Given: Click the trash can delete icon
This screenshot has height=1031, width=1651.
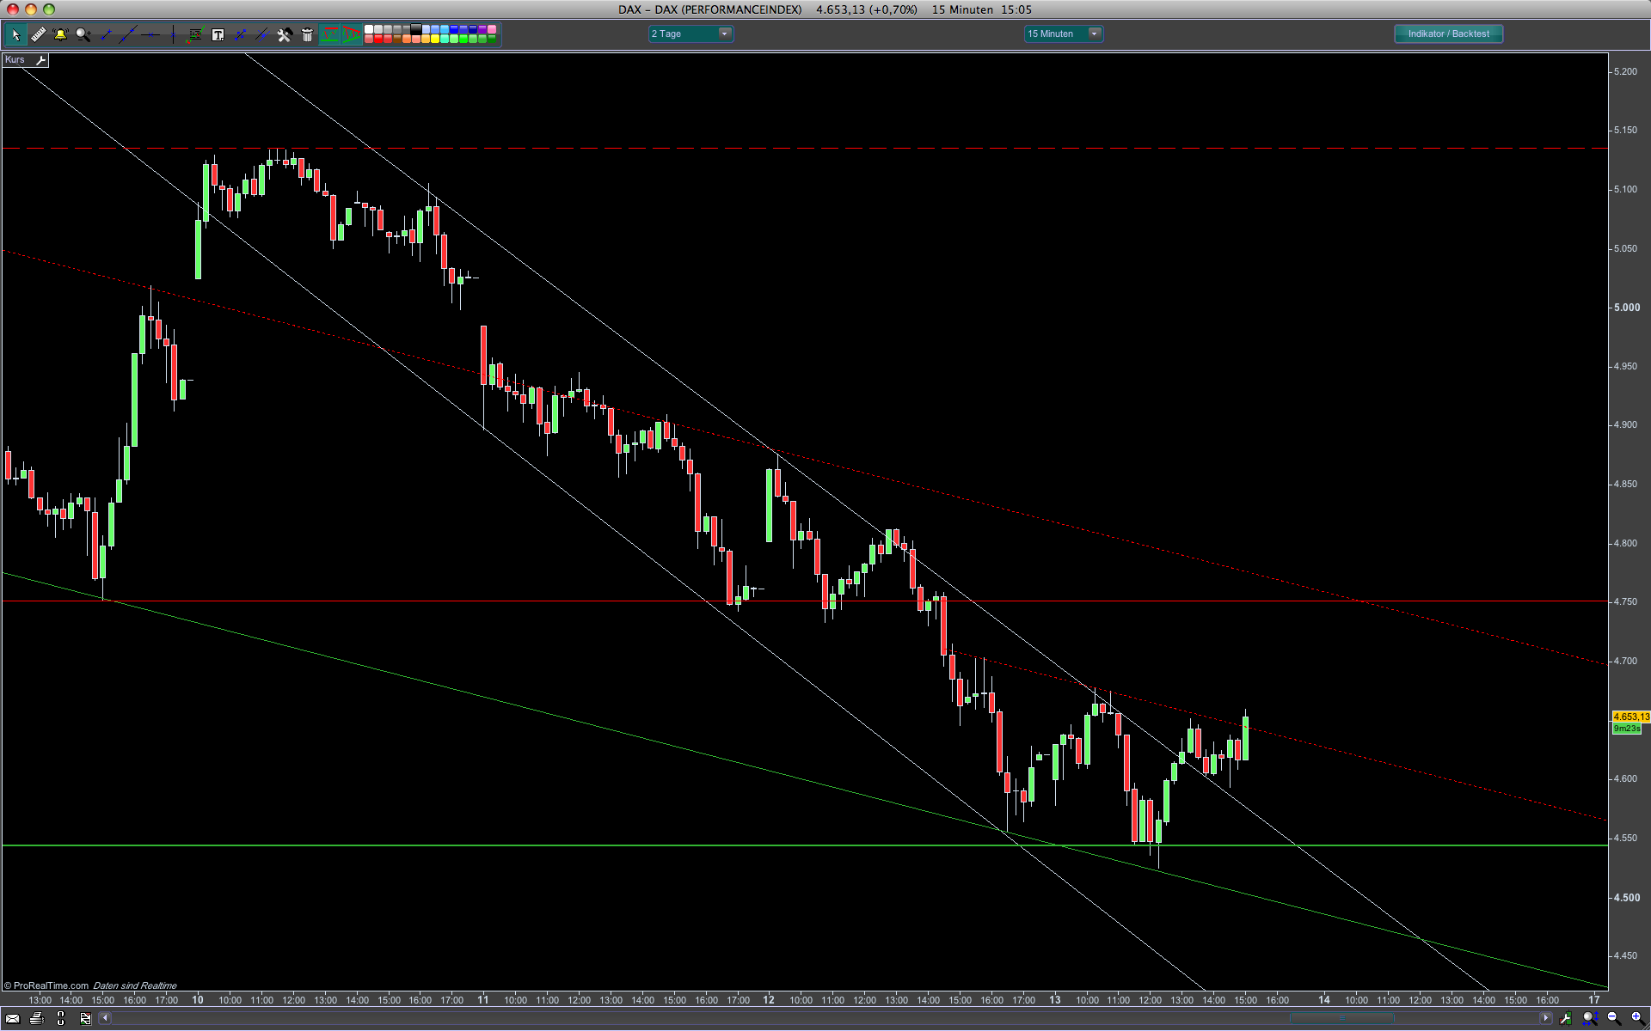Looking at the screenshot, I should 307,34.
